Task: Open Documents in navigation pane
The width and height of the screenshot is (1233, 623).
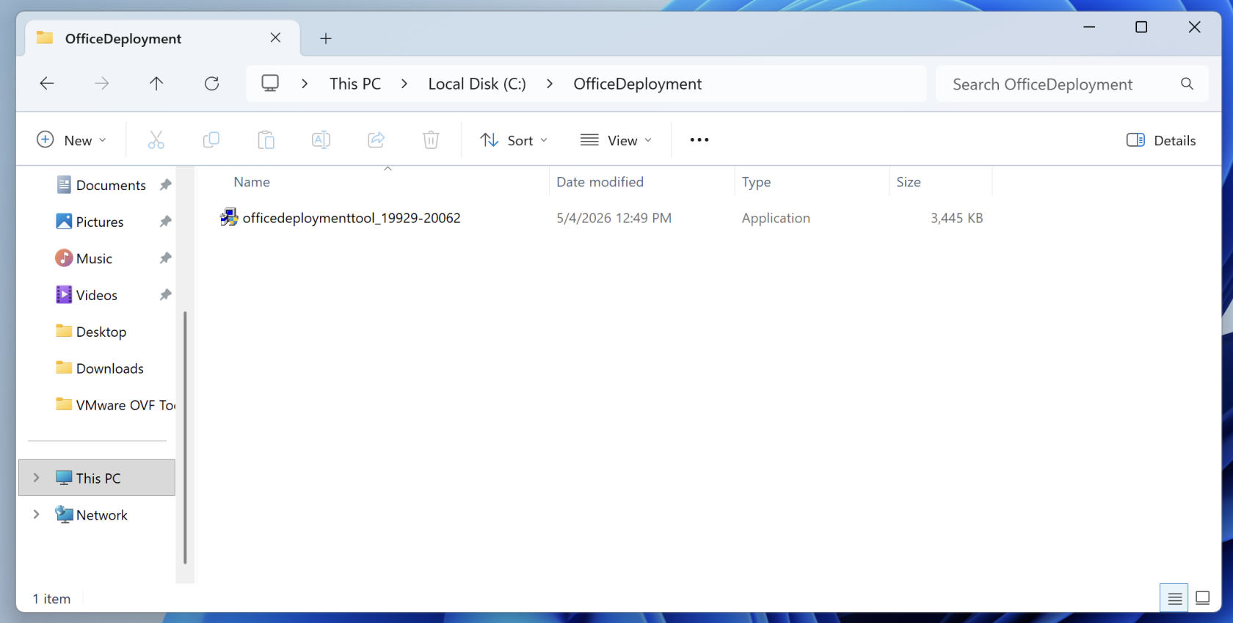Action: coord(111,185)
